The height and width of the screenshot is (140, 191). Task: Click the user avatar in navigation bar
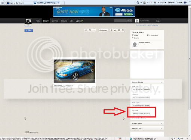(137, 21)
